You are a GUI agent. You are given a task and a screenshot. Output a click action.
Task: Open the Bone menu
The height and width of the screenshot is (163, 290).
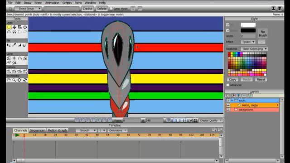coord(38,3)
